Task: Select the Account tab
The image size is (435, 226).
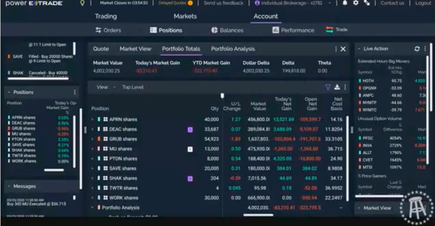Action: point(265,16)
